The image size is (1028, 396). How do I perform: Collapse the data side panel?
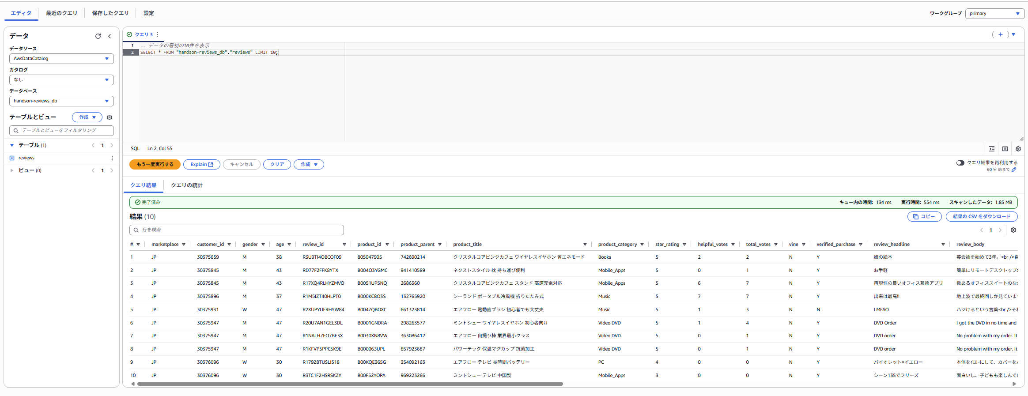pos(110,36)
